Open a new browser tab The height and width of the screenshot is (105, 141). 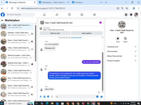click(106, 2)
